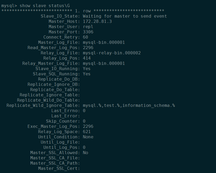Click the Exec_Master_Log_Pos value 2296
The width and height of the screenshot is (216, 173).
coord(88,126)
